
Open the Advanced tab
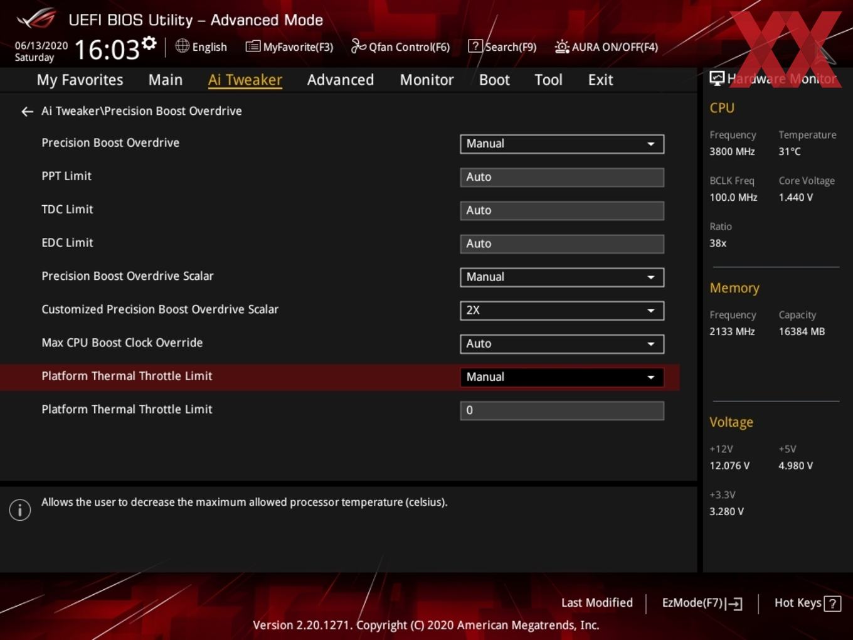pyautogui.click(x=341, y=80)
